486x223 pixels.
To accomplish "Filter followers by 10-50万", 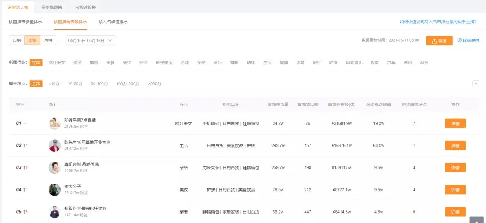I will click(x=75, y=84).
